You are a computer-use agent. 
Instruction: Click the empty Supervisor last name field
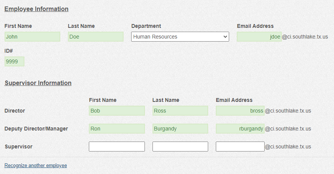tap(180, 147)
